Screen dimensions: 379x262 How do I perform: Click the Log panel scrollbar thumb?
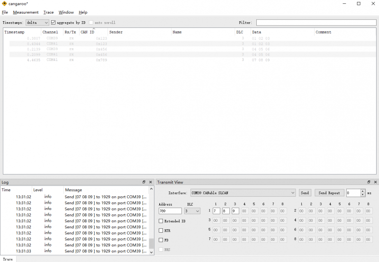click(x=151, y=244)
